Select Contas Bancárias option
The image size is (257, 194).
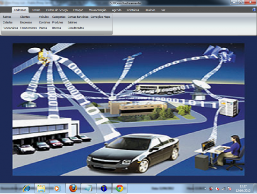click(x=78, y=17)
